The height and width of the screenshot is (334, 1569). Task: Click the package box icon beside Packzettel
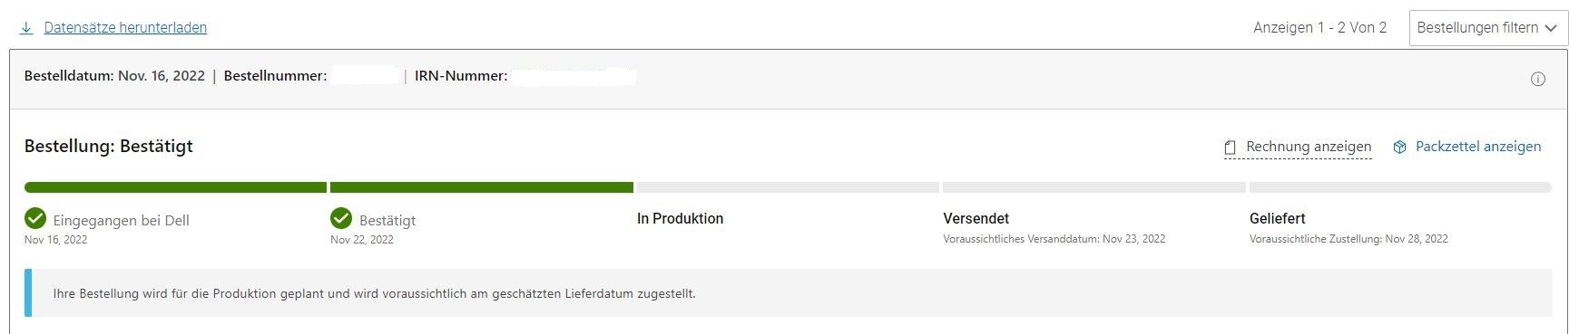(1400, 147)
